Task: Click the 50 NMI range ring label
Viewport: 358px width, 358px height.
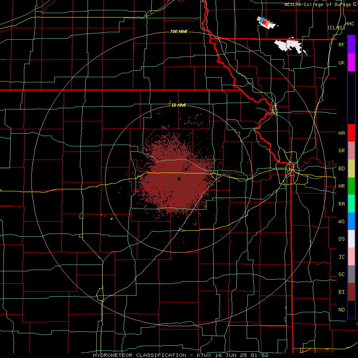Action: click(179, 105)
